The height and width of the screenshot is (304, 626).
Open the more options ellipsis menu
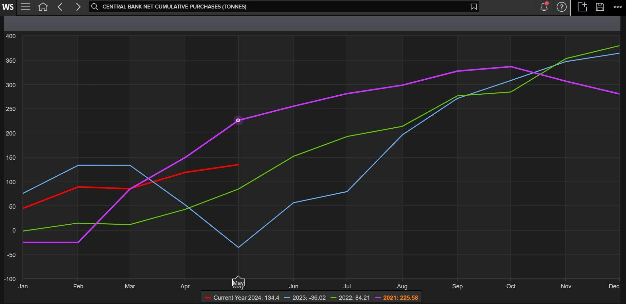click(617, 7)
